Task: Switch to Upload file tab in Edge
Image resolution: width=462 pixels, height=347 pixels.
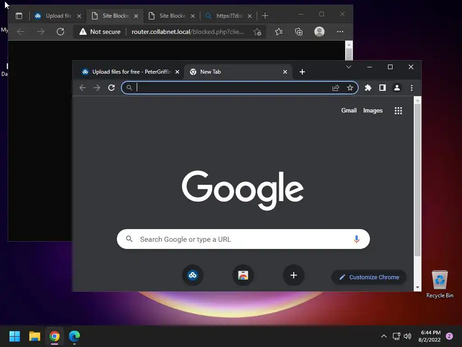Action: coord(58,16)
